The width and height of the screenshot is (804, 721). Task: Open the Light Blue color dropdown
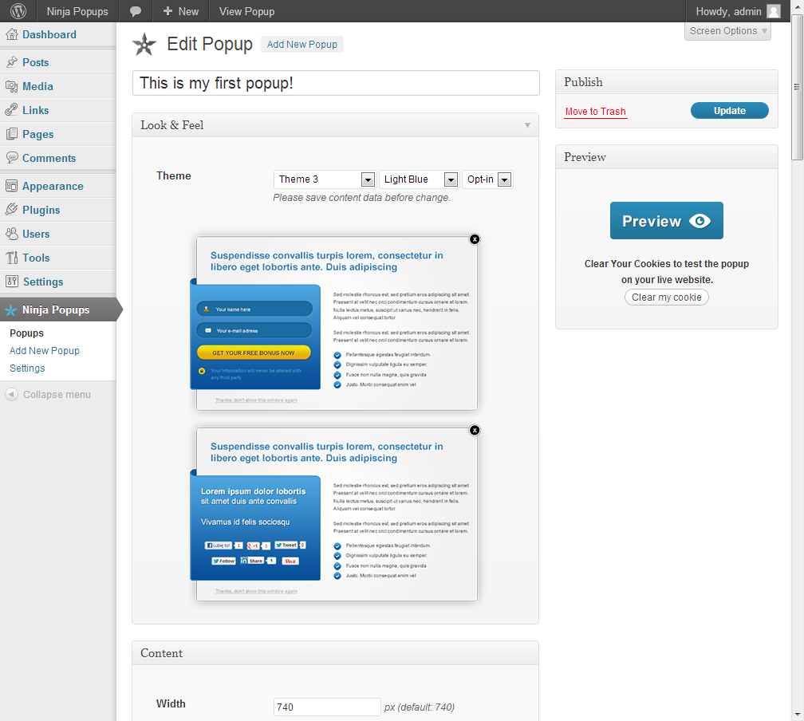click(419, 179)
